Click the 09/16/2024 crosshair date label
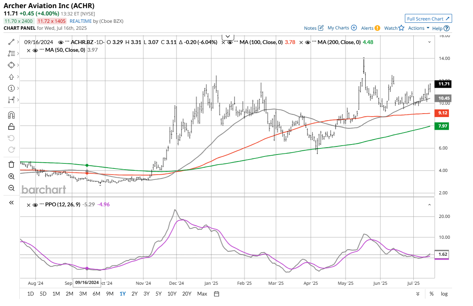 coord(87,282)
